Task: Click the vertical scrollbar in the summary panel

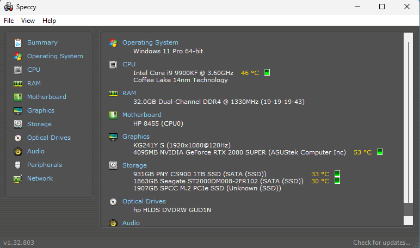Action: coord(407,120)
